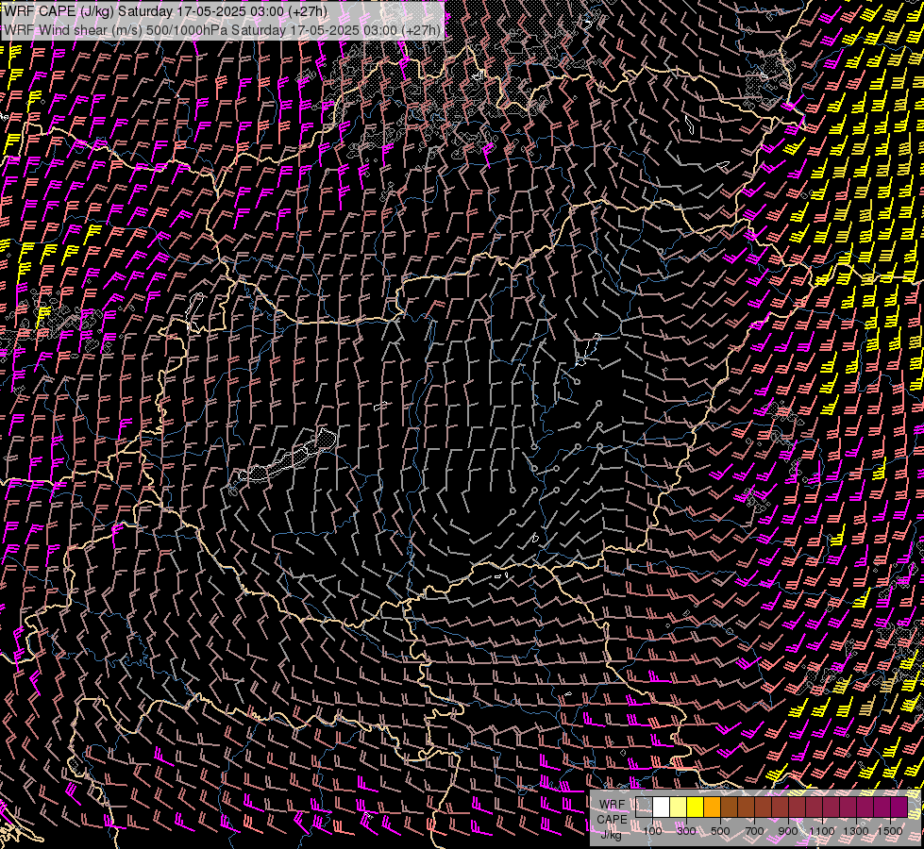
Task: Click the WRF CAPE title line
Action: point(165,11)
